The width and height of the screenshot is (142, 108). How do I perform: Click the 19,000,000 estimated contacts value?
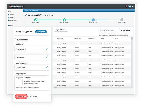coord(125,31)
